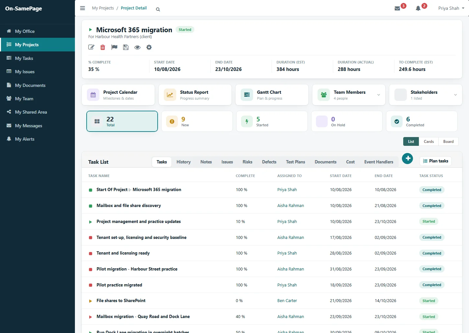This screenshot has height=333, width=469.
Task: Switch to Board view
Action: (x=448, y=142)
